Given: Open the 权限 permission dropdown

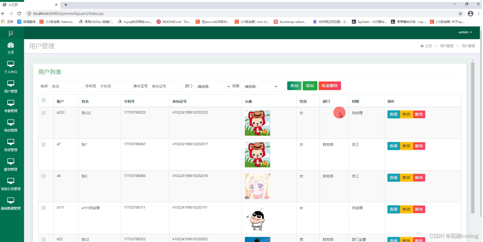Looking at the screenshot, I should [x=259, y=86].
